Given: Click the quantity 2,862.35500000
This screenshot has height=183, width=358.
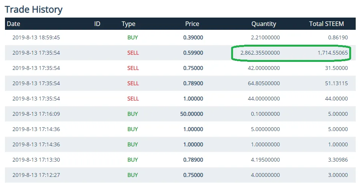Looking at the screenshot, I should tap(260, 53).
